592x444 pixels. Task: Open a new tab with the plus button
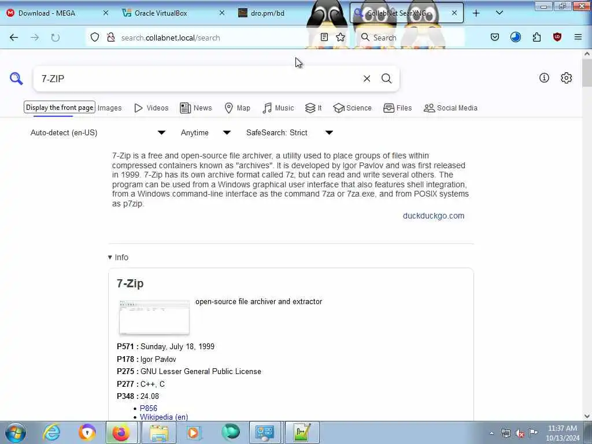[x=476, y=13]
